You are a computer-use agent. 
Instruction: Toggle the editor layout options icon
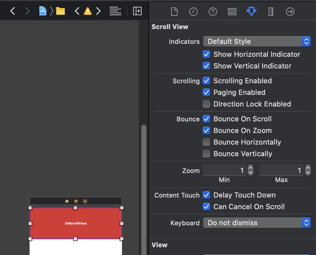pyautogui.click(x=137, y=11)
